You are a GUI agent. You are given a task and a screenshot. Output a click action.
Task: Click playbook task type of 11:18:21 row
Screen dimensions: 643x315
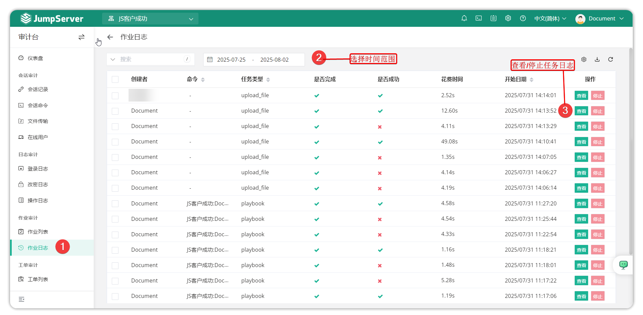[x=253, y=250]
